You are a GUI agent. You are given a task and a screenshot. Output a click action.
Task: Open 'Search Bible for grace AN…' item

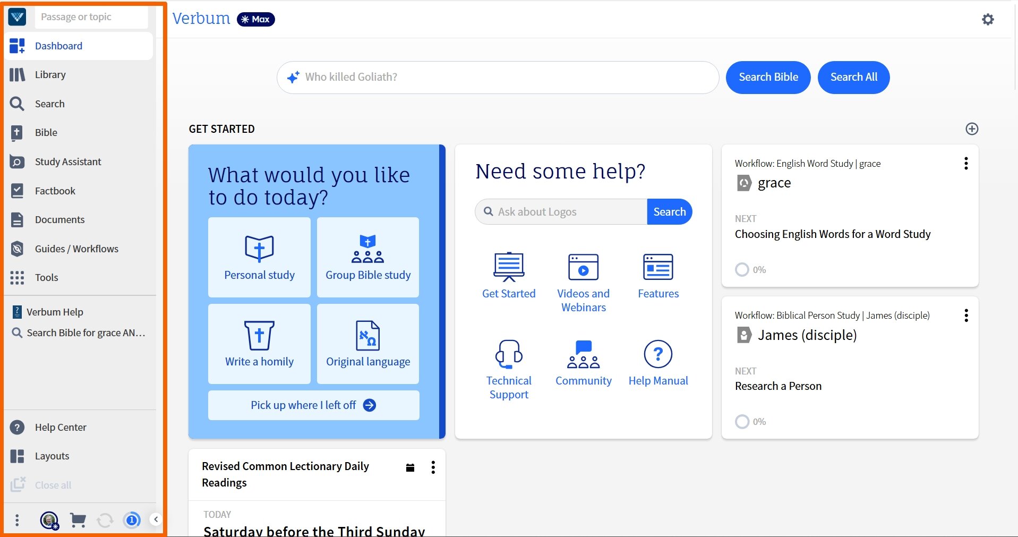(80, 333)
